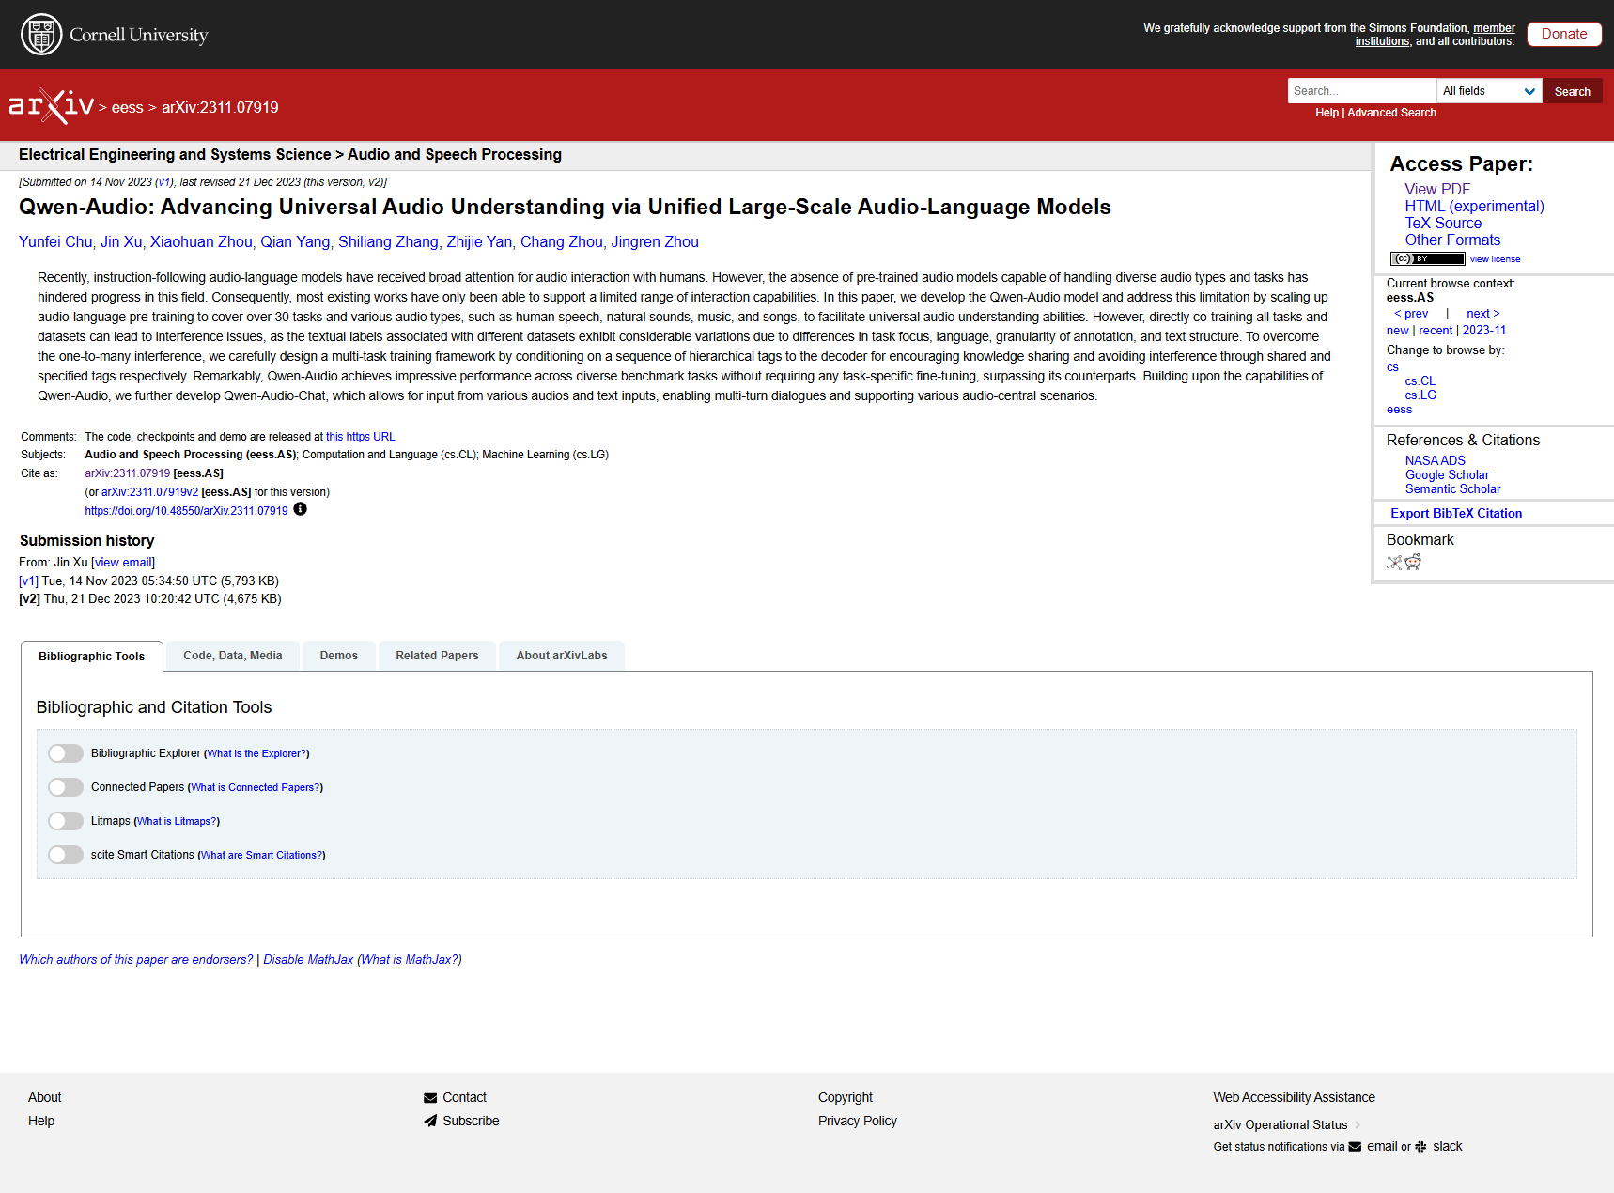This screenshot has height=1193, width=1614.
Task: Open the Creative Commons BY license badge
Action: click(x=1427, y=259)
